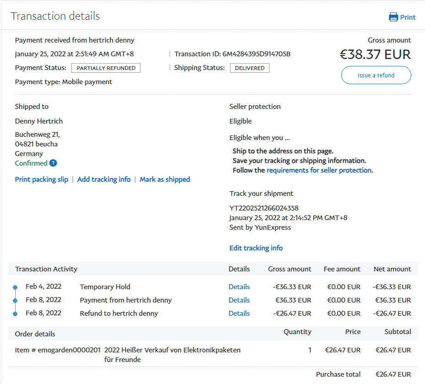Image resolution: width=425 pixels, height=384 pixels.
Task: Click the item name Heißer Verkauf von Elektronikpaketen
Action: 172,350
